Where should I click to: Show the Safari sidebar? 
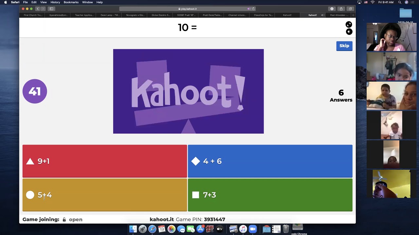coord(51,9)
